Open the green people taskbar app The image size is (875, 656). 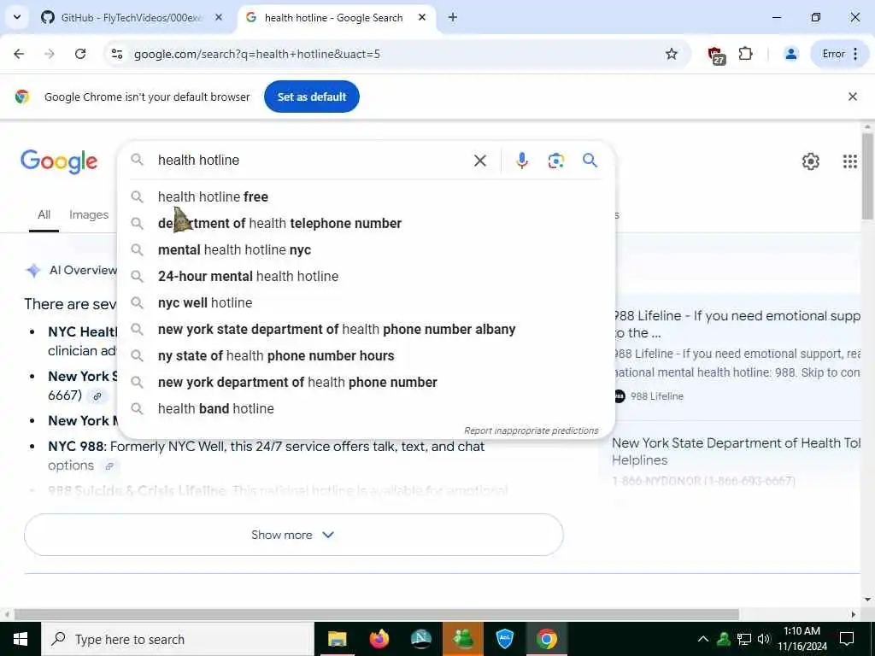pyautogui.click(x=463, y=639)
